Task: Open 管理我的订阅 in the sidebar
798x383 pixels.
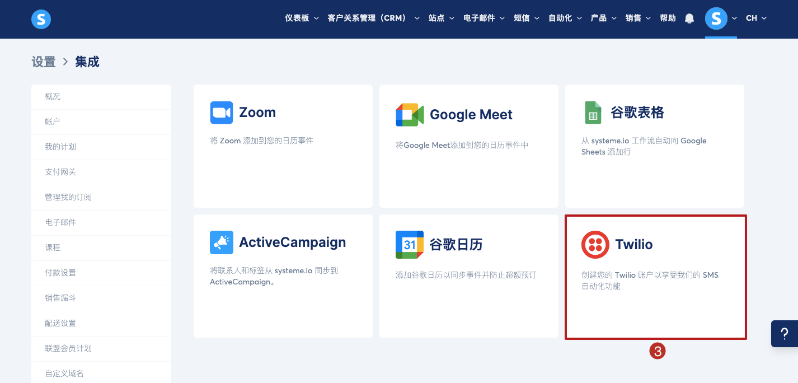Action: coord(101,198)
